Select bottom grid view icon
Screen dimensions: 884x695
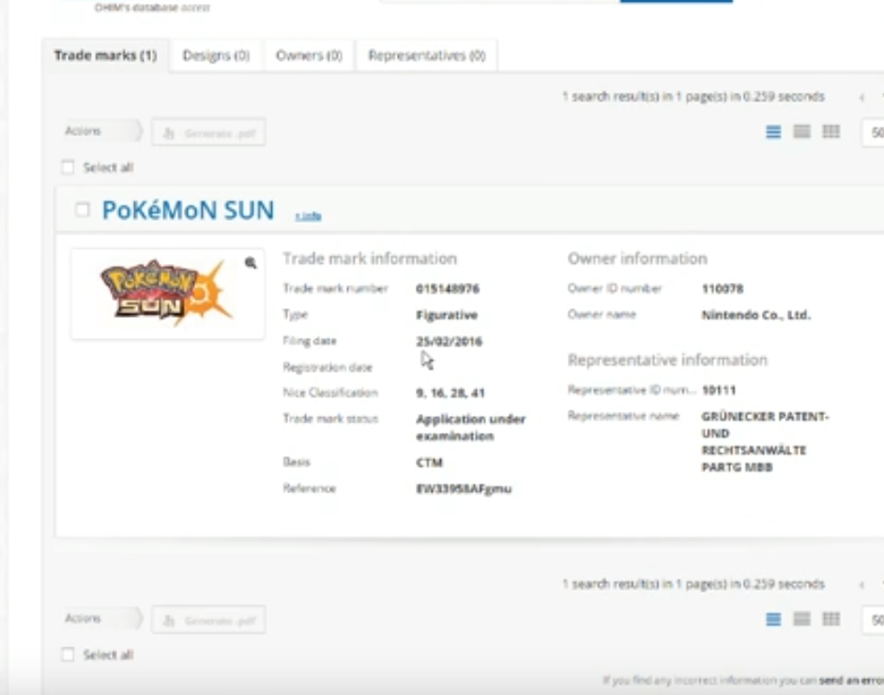coord(831,619)
